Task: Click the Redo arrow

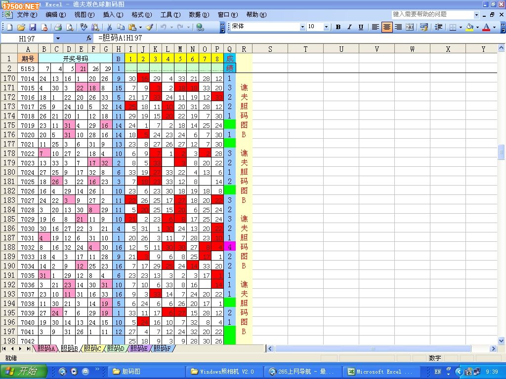Action: 180,28
